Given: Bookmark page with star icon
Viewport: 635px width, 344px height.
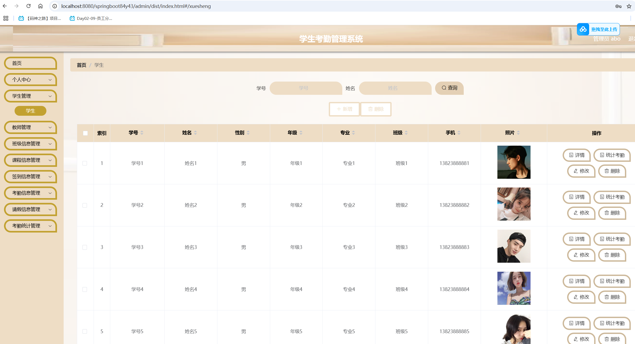Looking at the screenshot, I should tap(629, 6).
